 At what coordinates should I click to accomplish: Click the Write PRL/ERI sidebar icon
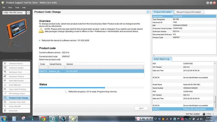(x=5, y=106)
